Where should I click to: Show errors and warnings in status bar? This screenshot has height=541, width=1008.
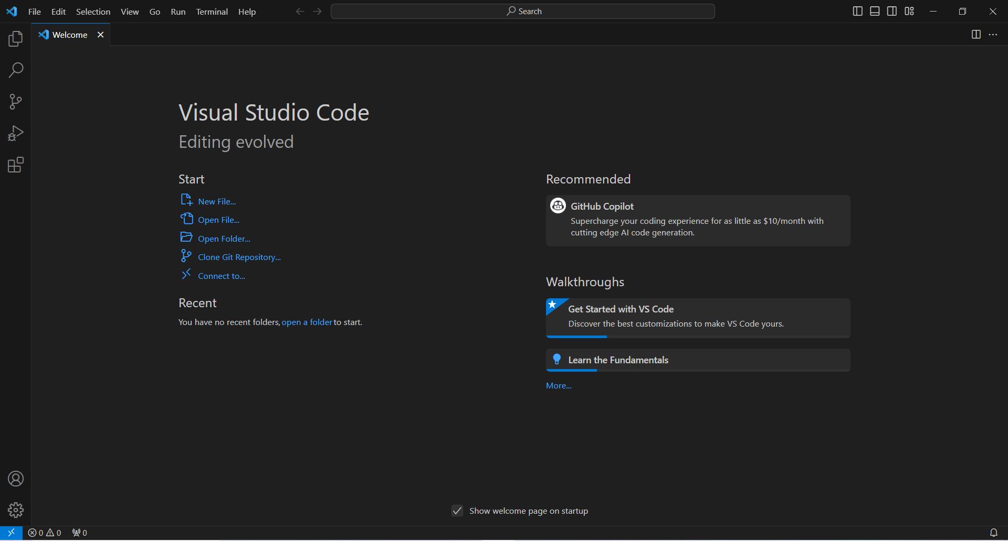pyautogui.click(x=44, y=532)
